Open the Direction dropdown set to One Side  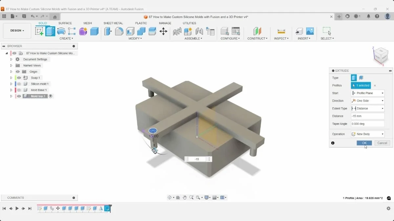[367, 101]
